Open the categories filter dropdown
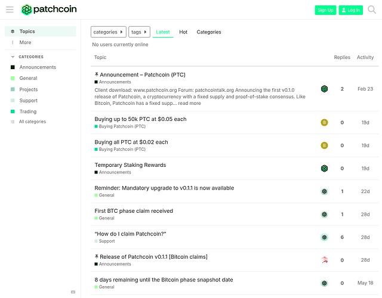This screenshot has width=382, height=298. (x=108, y=32)
